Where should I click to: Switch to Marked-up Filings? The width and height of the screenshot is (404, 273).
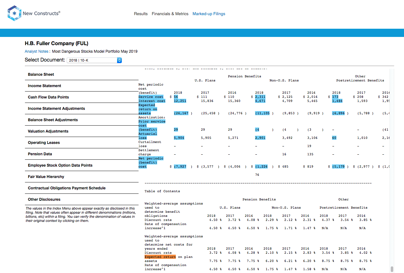pyautogui.click(x=209, y=14)
